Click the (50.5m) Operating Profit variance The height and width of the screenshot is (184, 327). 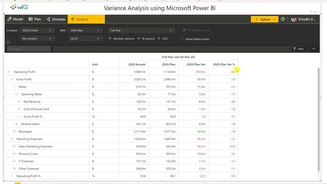tap(200, 72)
